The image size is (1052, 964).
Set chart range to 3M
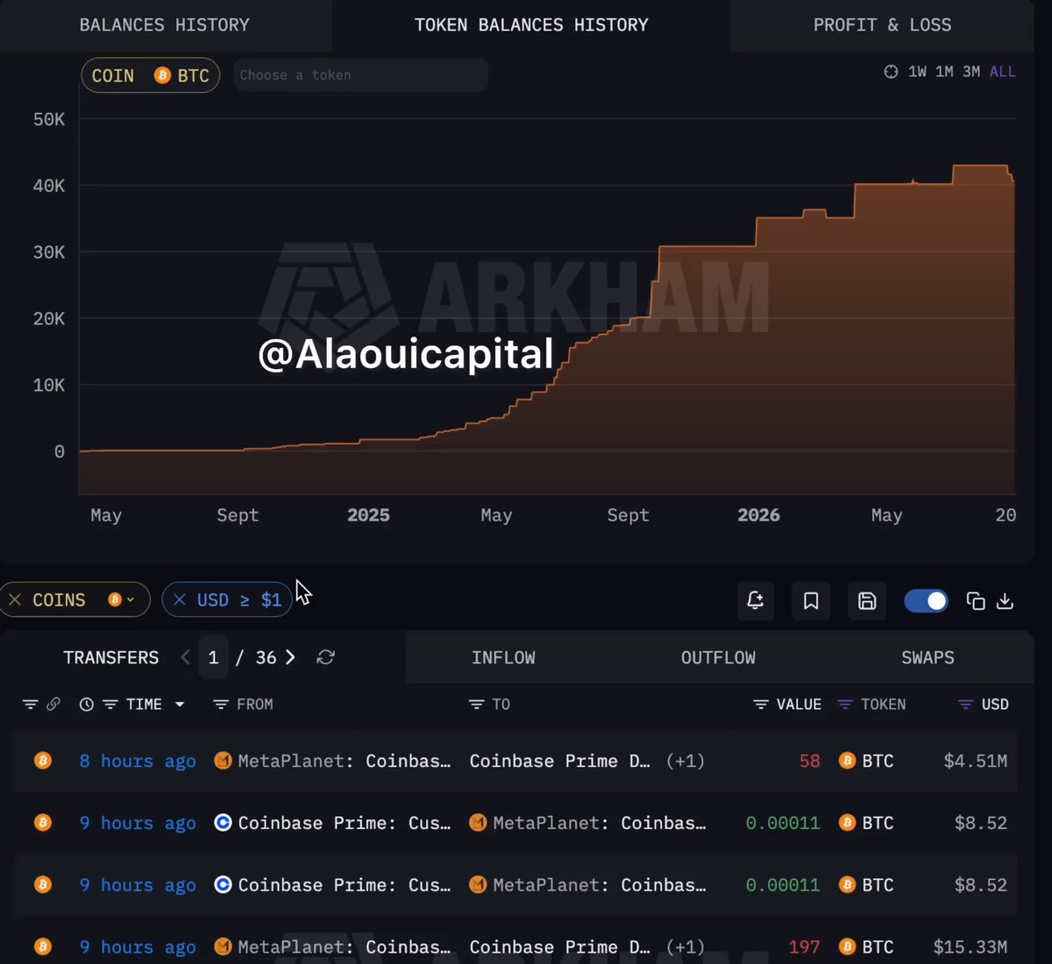pos(971,72)
